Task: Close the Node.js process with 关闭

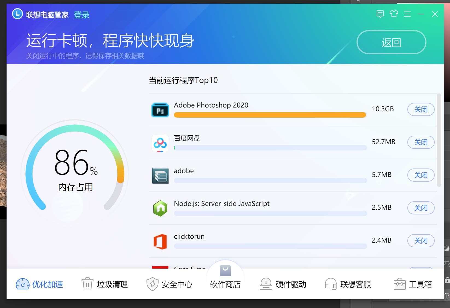Action: click(421, 208)
